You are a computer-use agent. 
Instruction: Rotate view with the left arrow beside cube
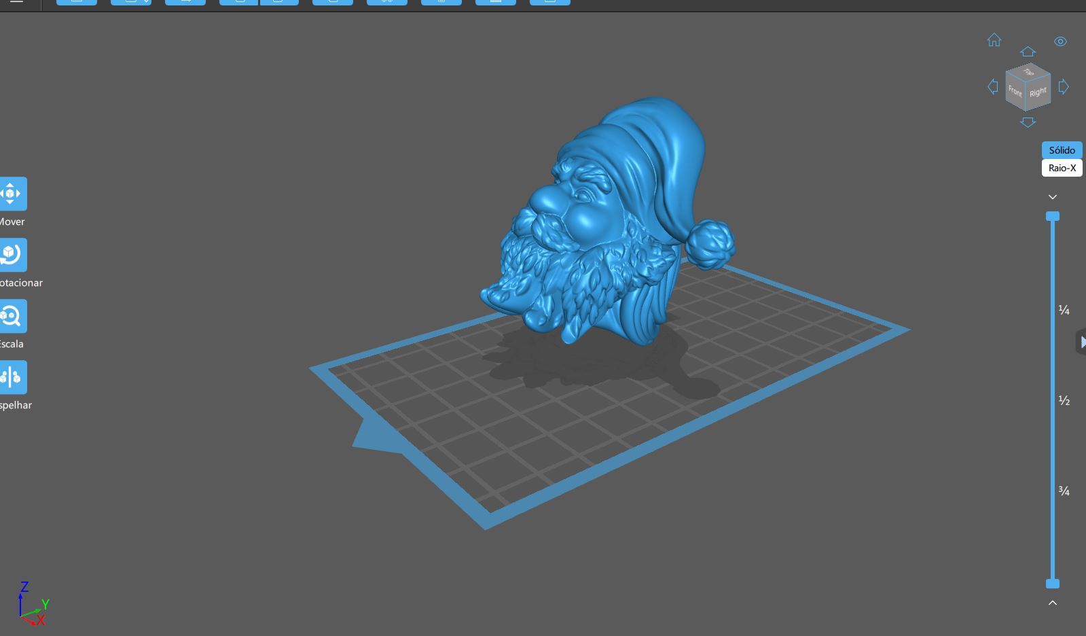pyautogui.click(x=993, y=86)
